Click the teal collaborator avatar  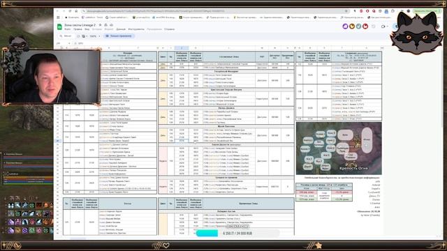click(358, 26)
